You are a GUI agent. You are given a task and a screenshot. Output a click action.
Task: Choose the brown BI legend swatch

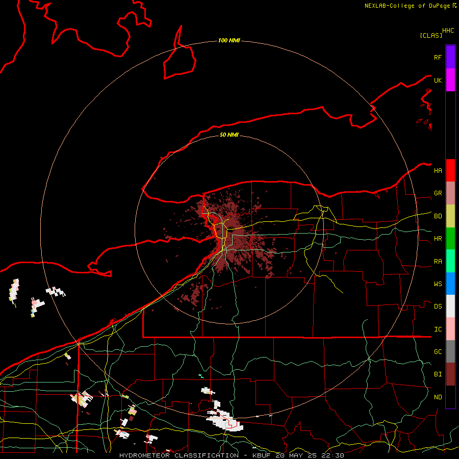pos(450,374)
